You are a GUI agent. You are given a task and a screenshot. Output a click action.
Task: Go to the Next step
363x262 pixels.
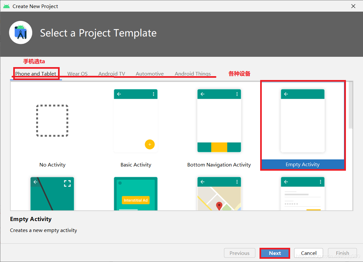pos(275,253)
